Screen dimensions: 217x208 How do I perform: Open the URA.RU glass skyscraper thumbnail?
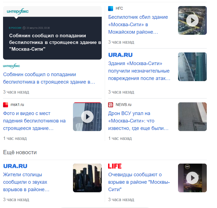tap(192, 67)
